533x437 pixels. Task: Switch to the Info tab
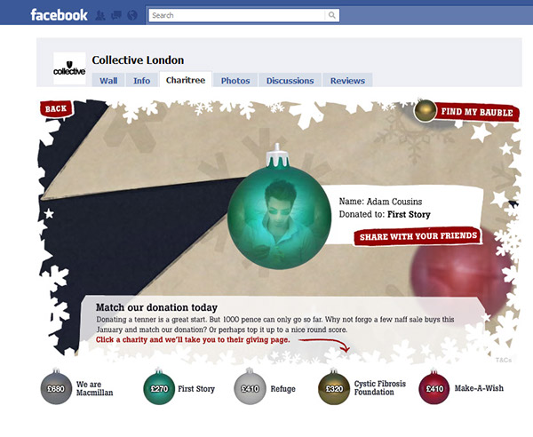coord(142,81)
